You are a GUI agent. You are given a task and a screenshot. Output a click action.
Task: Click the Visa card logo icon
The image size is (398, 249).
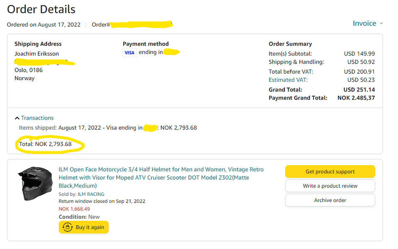[129, 53]
